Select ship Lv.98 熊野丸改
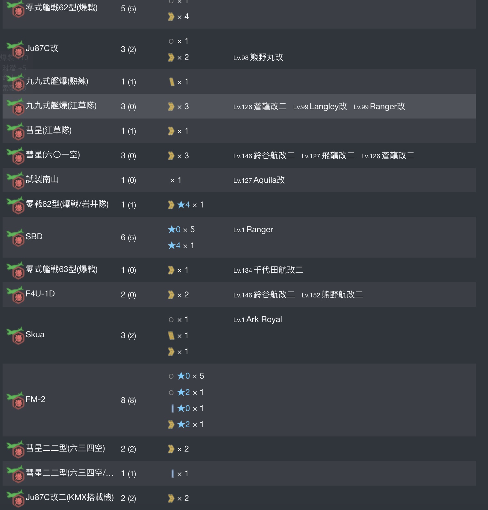The image size is (488, 510). pyautogui.click(x=258, y=57)
